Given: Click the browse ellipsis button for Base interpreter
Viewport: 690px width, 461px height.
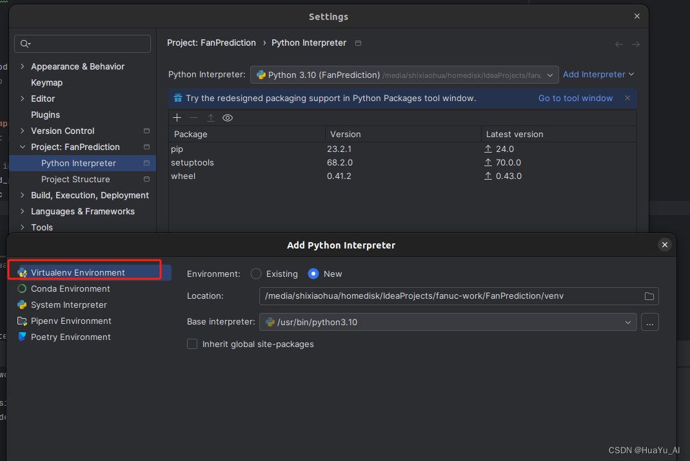Looking at the screenshot, I should [x=649, y=322].
